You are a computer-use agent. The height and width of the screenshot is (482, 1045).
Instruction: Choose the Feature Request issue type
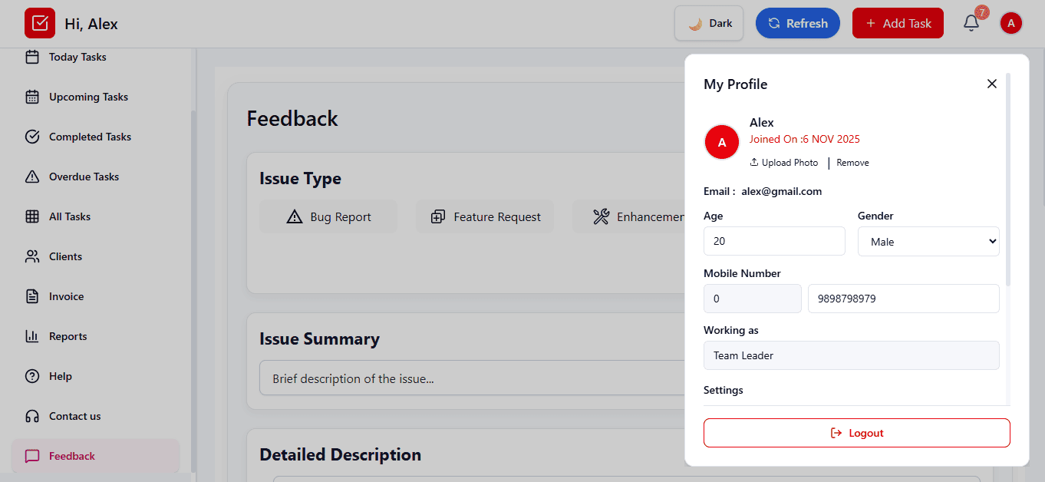(485, 217)
